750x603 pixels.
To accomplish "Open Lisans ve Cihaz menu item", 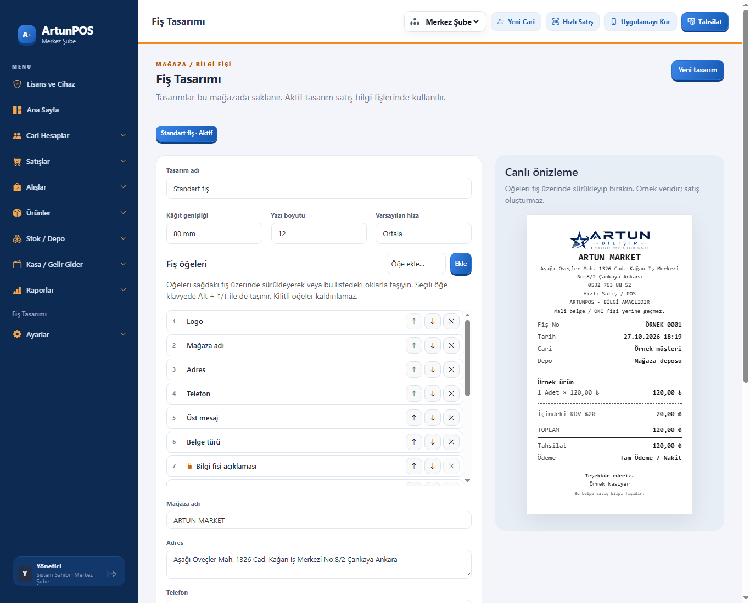I will tap(69, 84).
